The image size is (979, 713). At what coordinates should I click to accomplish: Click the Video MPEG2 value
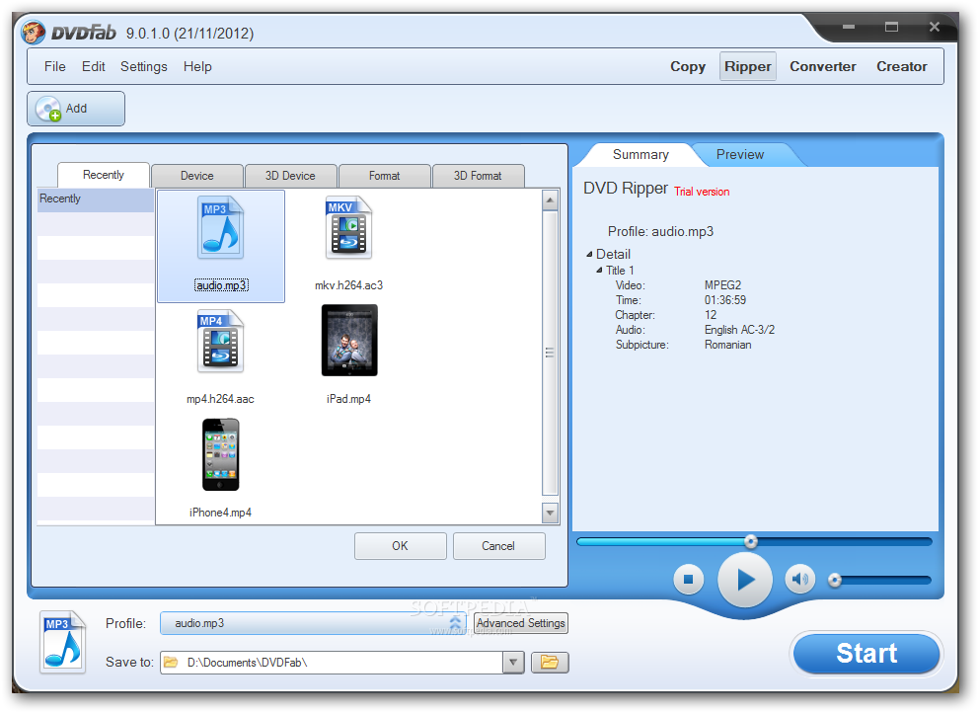722,285
